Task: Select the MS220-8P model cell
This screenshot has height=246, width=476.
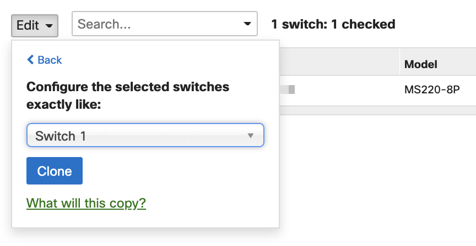Action: (x=432, y=90)
